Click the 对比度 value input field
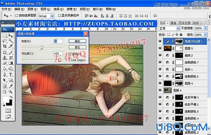211x135 pixels. pos(58,53)
